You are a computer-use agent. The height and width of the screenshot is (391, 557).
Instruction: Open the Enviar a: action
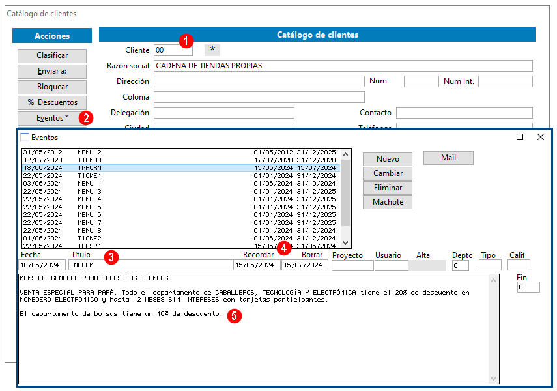(52, 72)
